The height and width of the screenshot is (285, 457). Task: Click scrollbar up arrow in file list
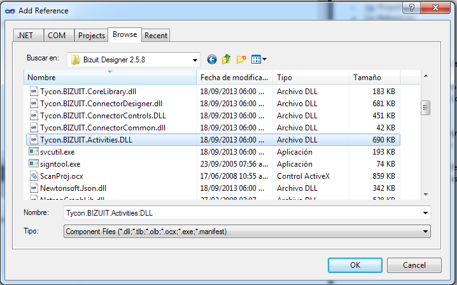tap(426, 76)
